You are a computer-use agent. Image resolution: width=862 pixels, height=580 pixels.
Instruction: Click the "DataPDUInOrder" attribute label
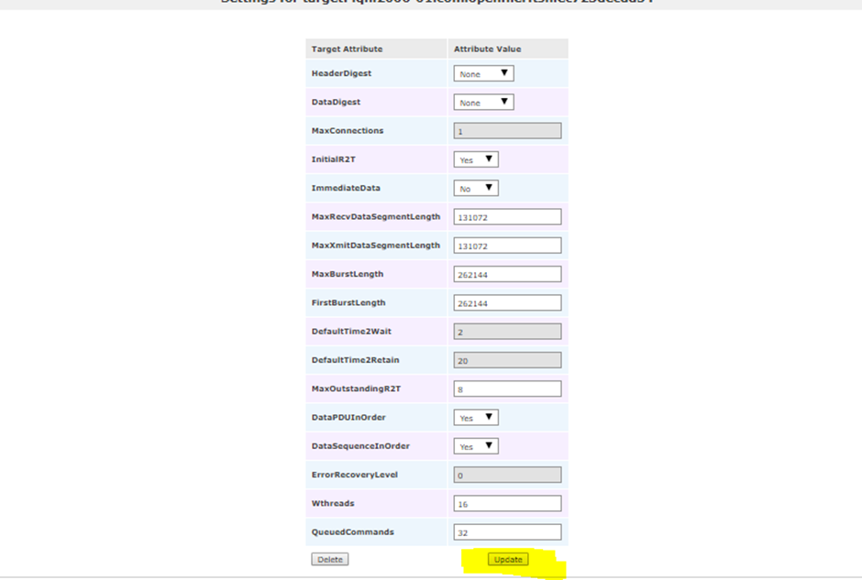tap(348, 418)
